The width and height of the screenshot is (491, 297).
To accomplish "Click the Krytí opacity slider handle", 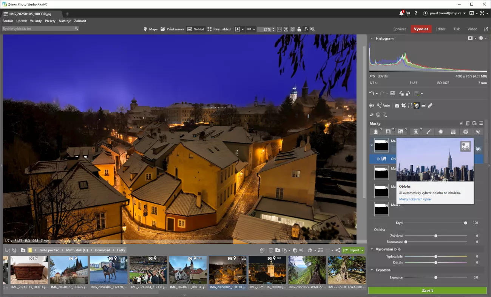I will click(x=465, y=223).
